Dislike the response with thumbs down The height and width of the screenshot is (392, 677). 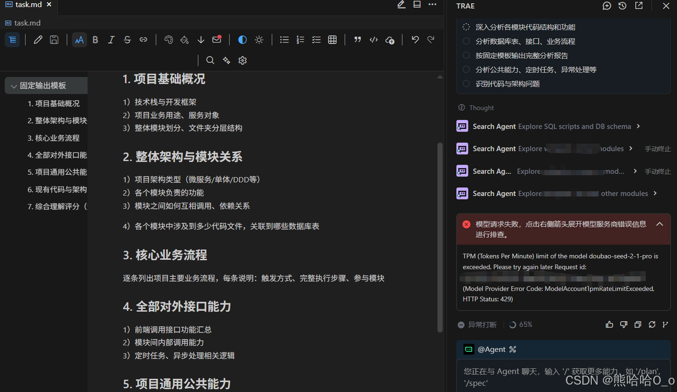pos(624,324)
